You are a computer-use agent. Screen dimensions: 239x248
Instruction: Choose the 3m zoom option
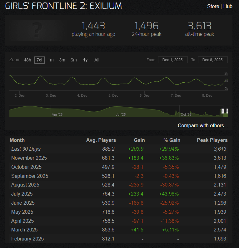point(62,60)
